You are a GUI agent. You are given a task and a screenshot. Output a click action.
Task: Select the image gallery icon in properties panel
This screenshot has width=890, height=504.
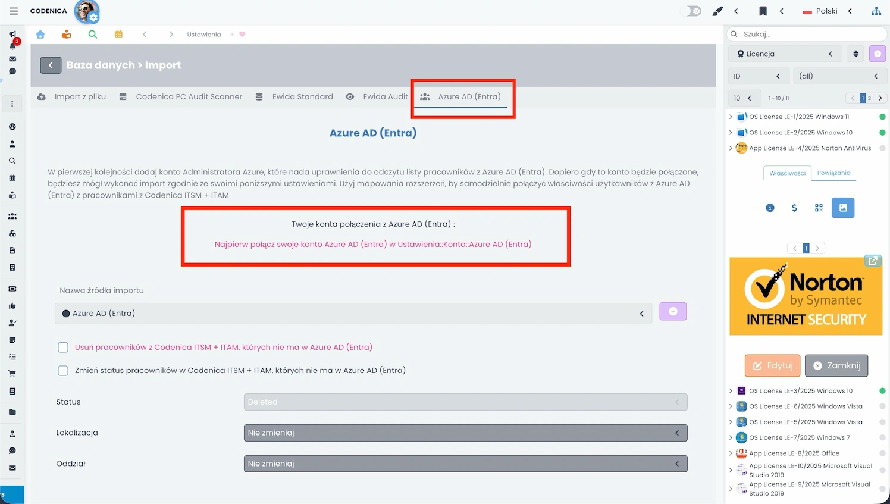[x=842, y=208]
